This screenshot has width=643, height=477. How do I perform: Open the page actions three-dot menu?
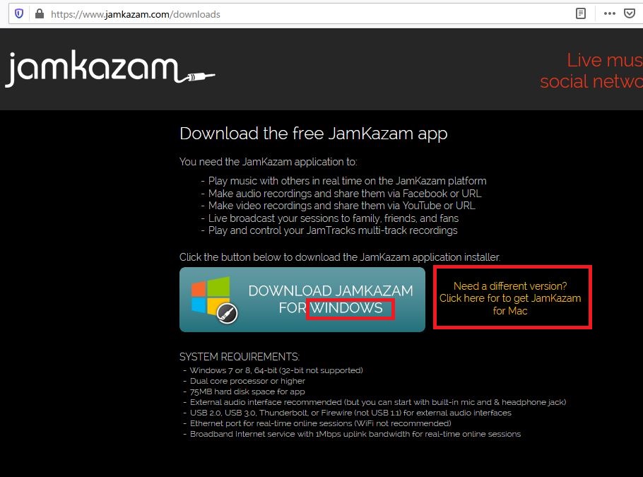point(609,13)
